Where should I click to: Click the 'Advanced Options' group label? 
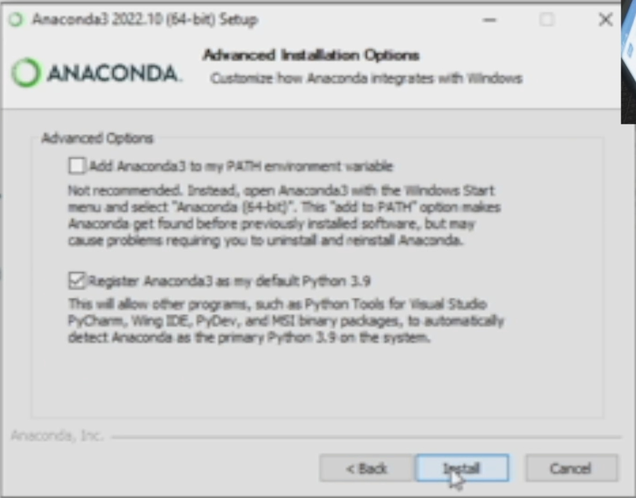point(97,138)
